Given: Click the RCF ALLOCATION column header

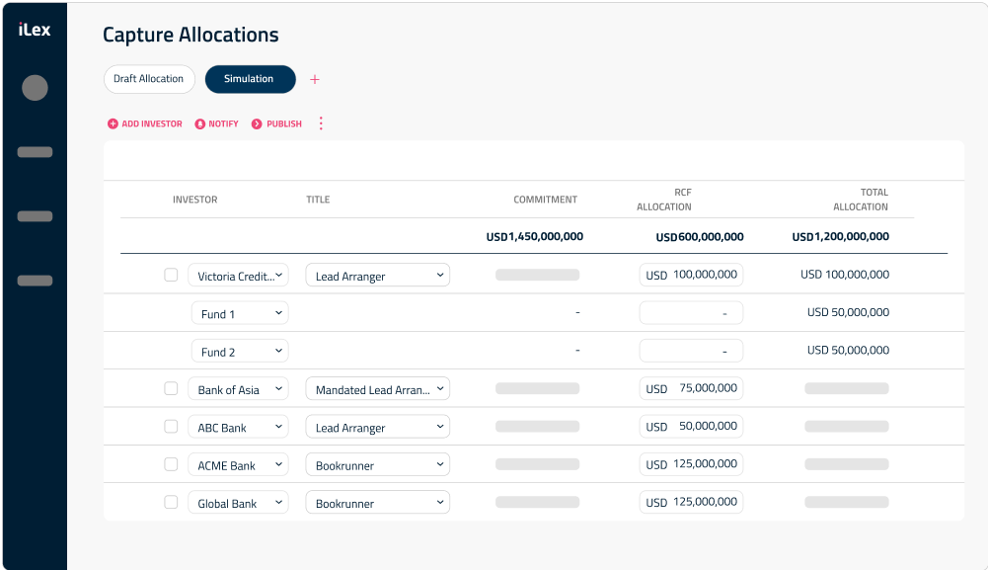Looking at the screenshot, I should coord(664,200).
